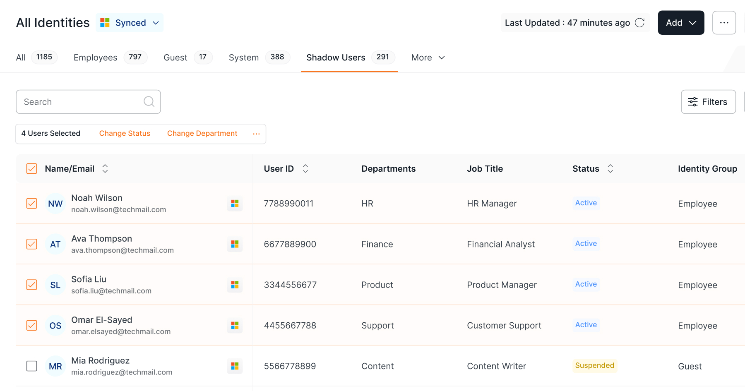Click the AT avatar for Ava Thompson

55,244
